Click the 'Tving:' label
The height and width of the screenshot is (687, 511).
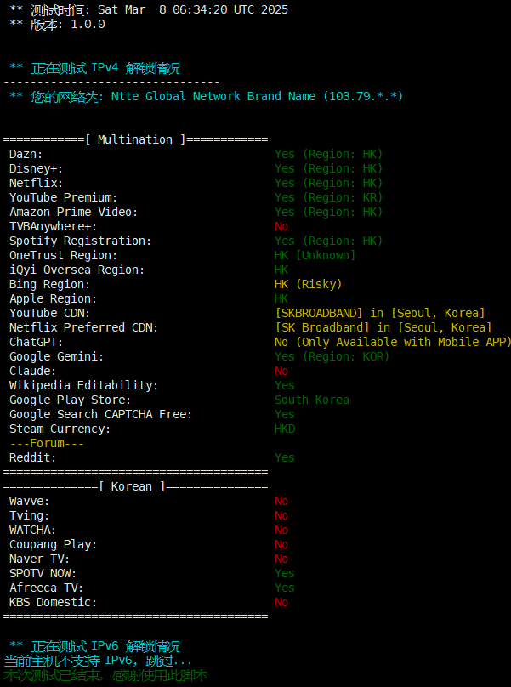(30, 516)
